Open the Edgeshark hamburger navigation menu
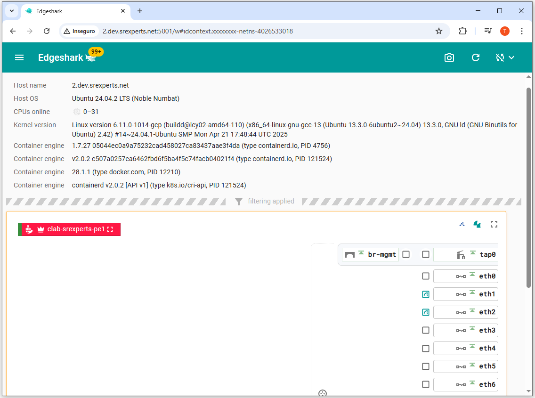 (x=19, y=57)
